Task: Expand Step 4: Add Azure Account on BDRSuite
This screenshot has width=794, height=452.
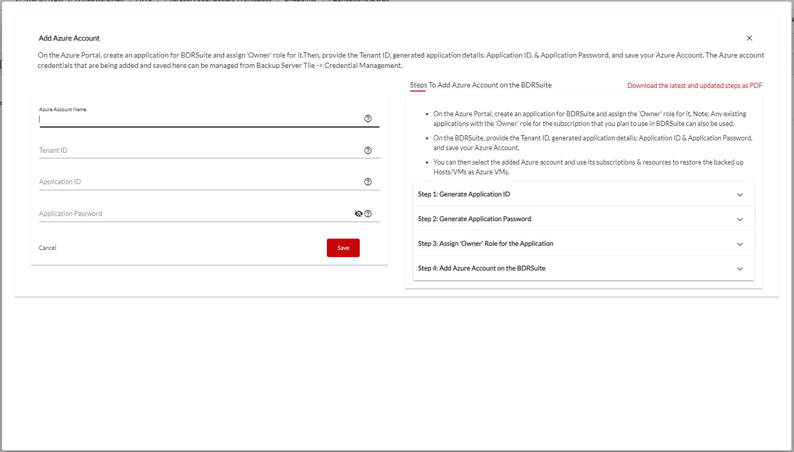Action: point(583,268)
